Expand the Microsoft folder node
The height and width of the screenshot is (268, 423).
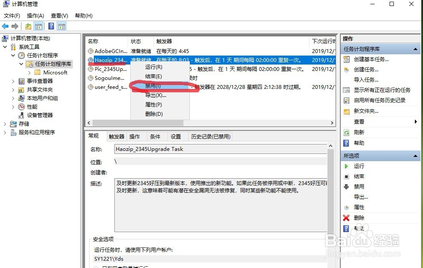(x=29, y=73)
